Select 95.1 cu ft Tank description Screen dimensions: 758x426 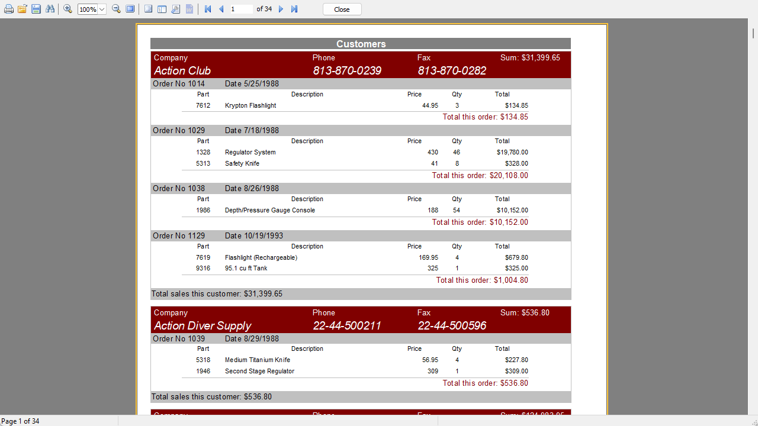click(x=246, y=268)
